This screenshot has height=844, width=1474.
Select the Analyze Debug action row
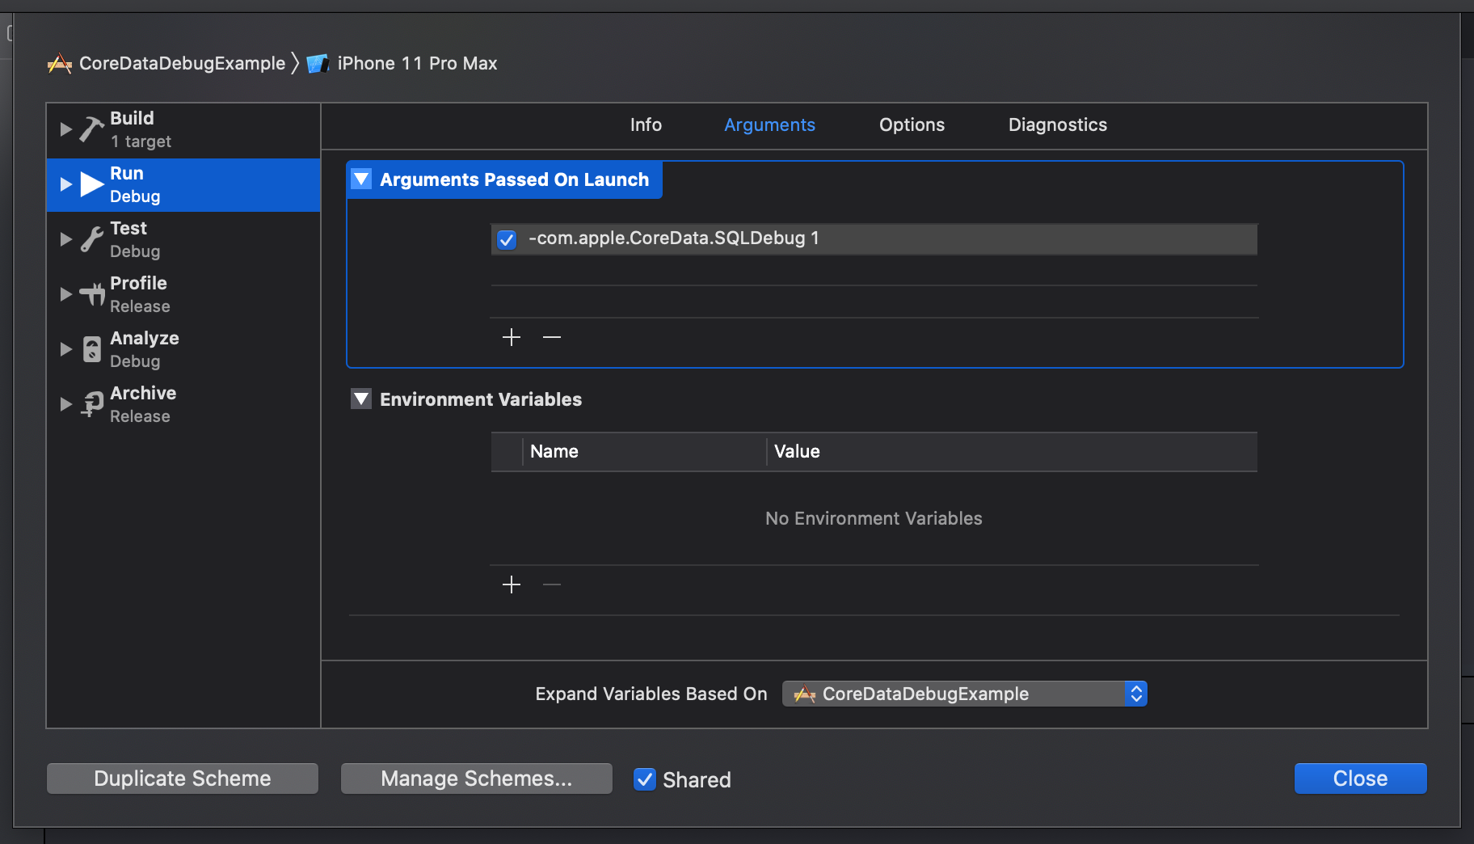tap(183, 349)
